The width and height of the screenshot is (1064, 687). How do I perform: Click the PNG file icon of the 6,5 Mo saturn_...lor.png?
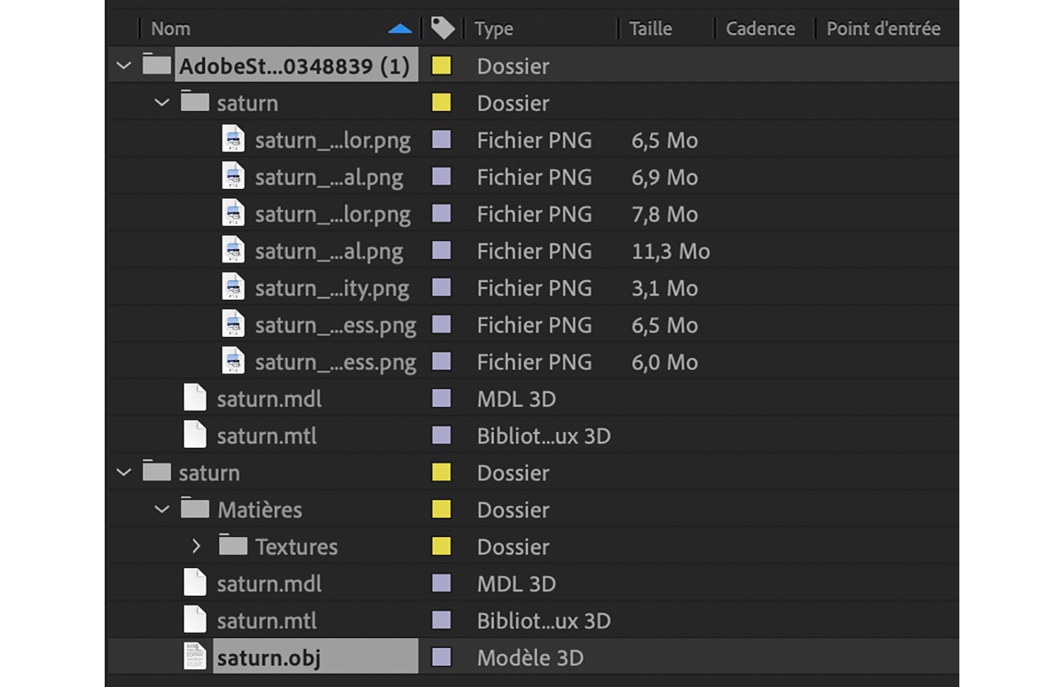point(233,139)
